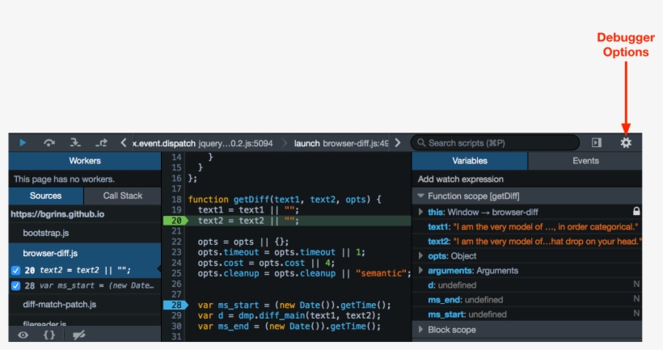Click the Add watch expression field
The width and height of the screenshot is (663, 350).
point(527,179)
